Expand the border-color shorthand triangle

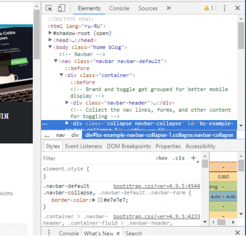coord(94,200)
